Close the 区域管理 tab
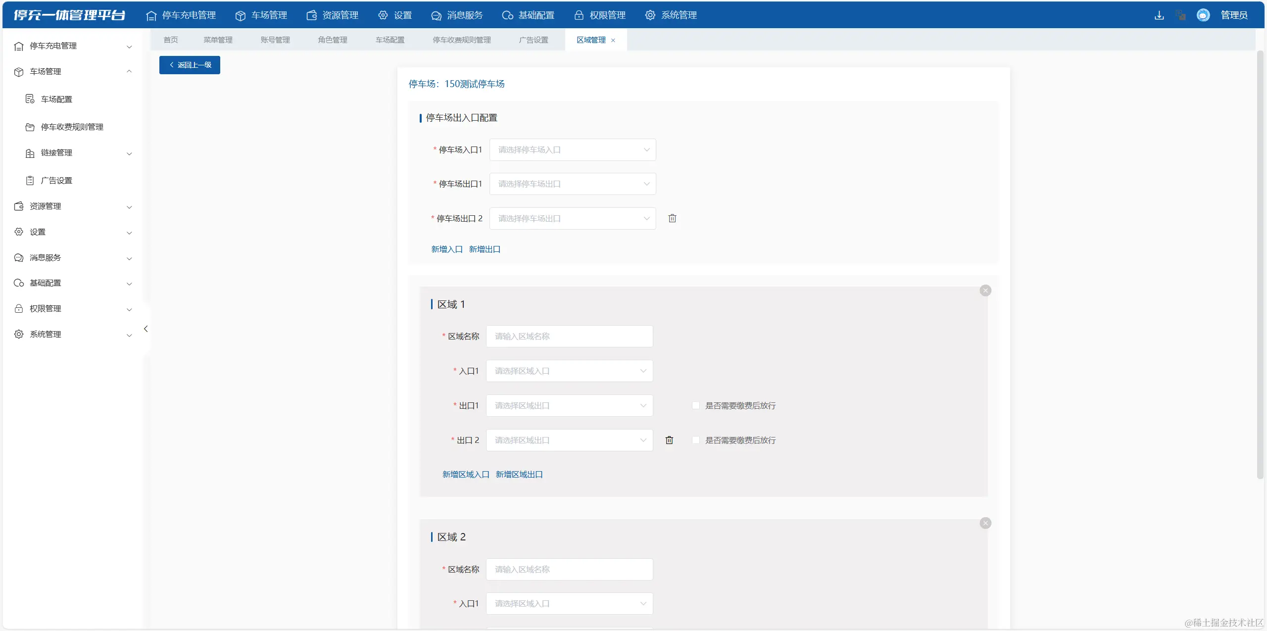Viewport: 1267px width, 631px height. (x=613, y=41)
